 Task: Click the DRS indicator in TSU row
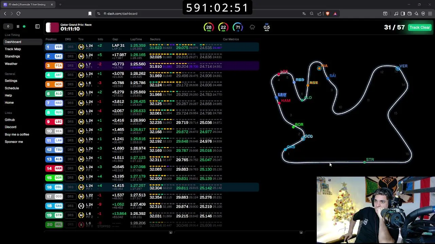click(70, 150)
